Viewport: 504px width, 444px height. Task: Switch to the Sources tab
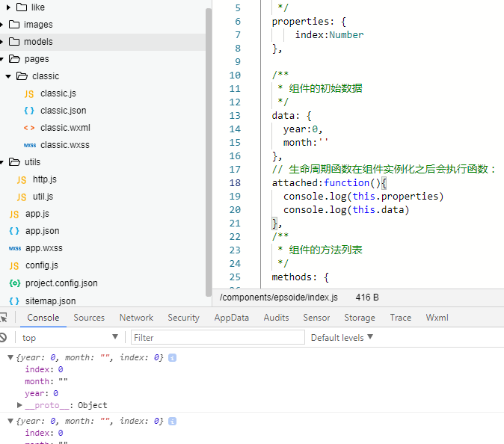[x=89, y=318]
